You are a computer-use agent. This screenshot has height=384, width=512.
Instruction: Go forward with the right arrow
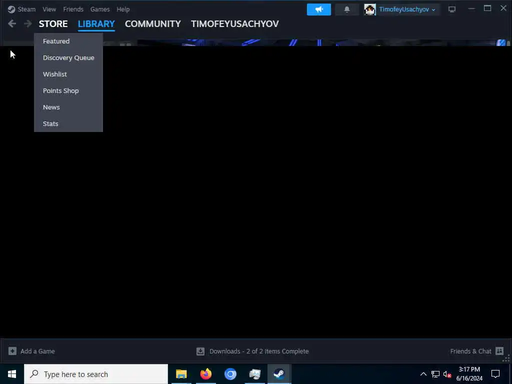pyautogui.click(x=28, y=23)
